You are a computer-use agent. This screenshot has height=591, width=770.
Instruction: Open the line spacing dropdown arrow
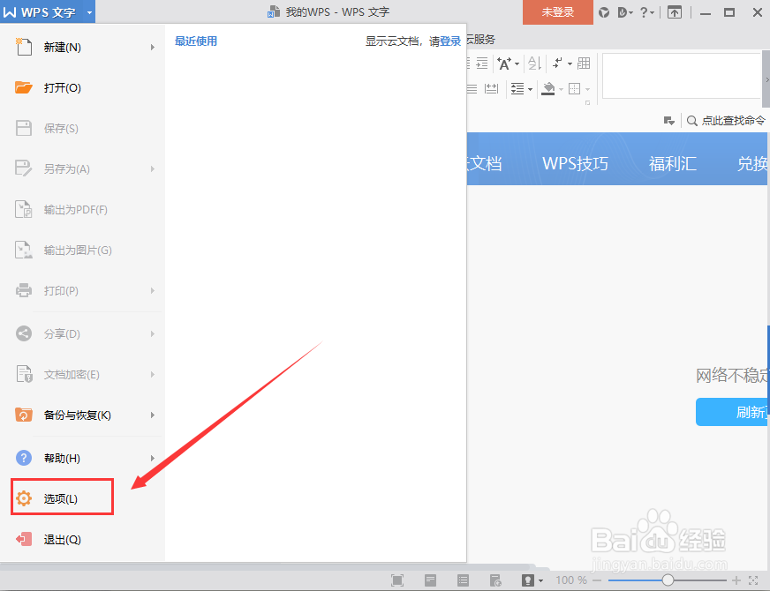click(x=531, y=89)
